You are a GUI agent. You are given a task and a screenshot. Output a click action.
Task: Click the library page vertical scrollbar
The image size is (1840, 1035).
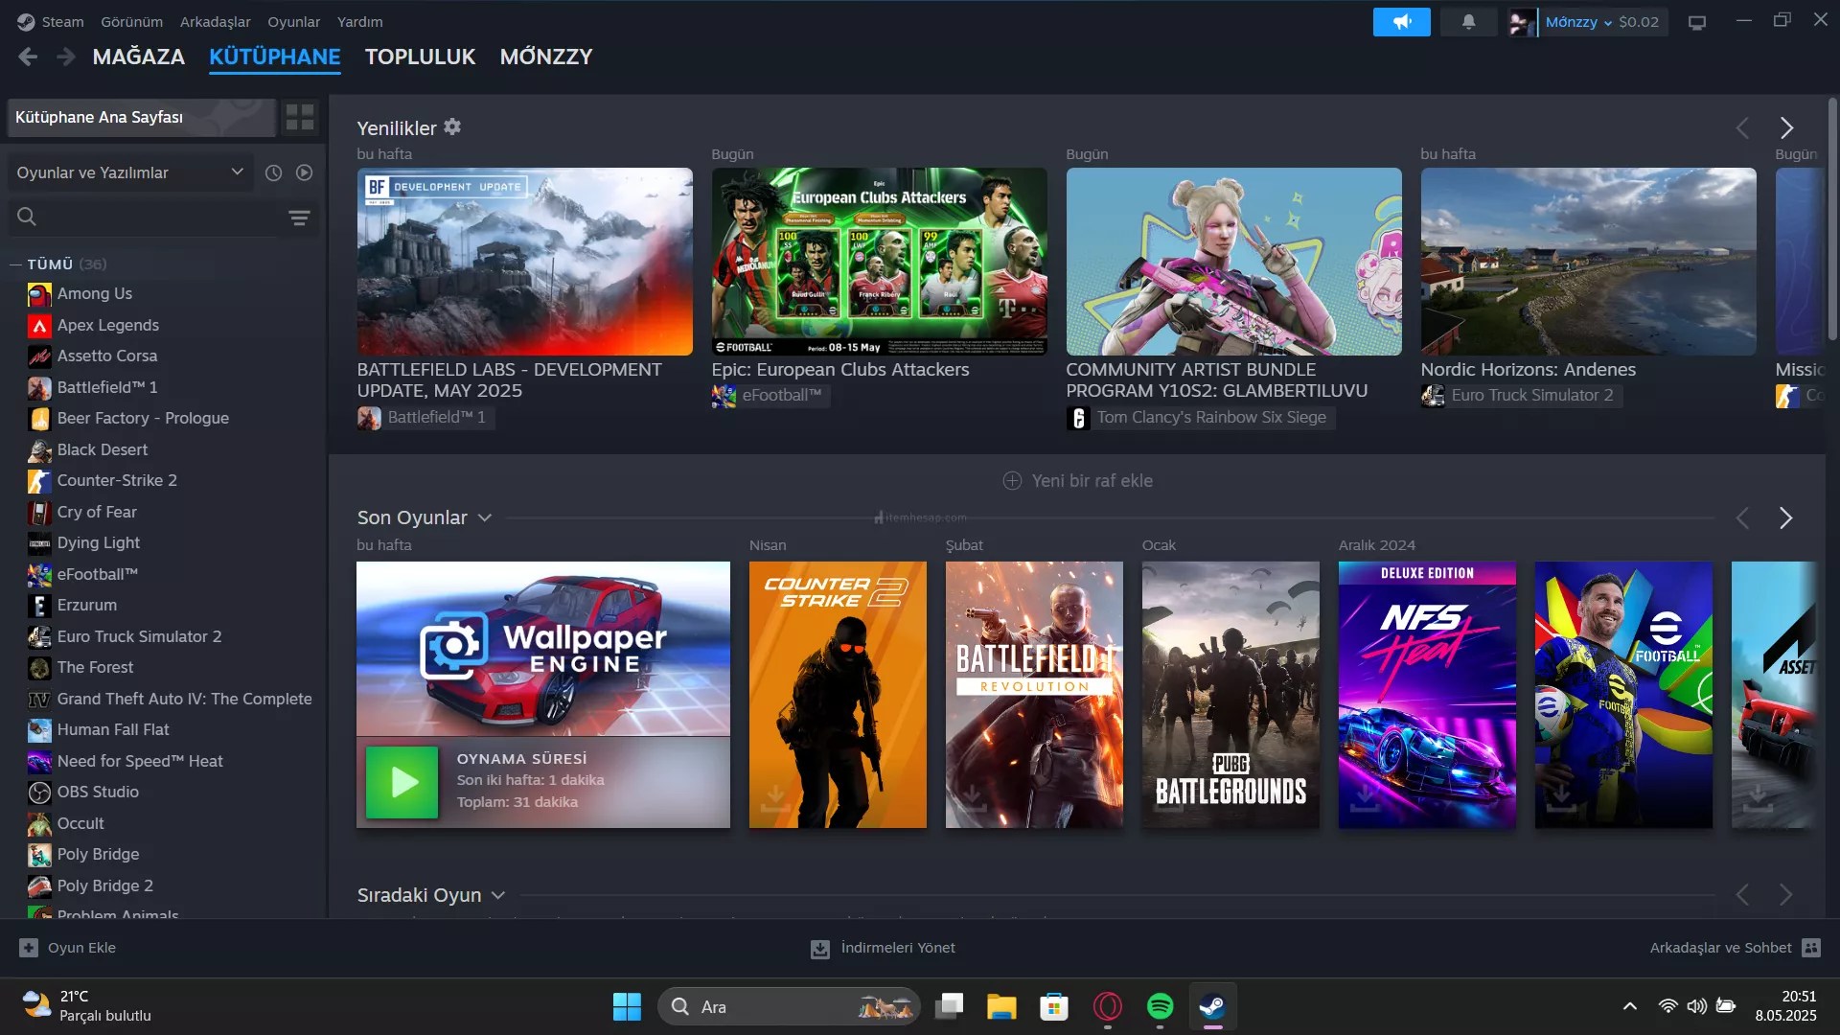pos(1832,218)
